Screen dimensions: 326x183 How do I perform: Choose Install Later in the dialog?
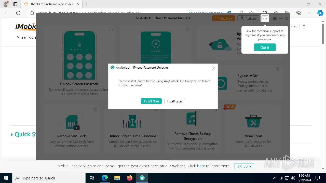(x=174, y=101)
